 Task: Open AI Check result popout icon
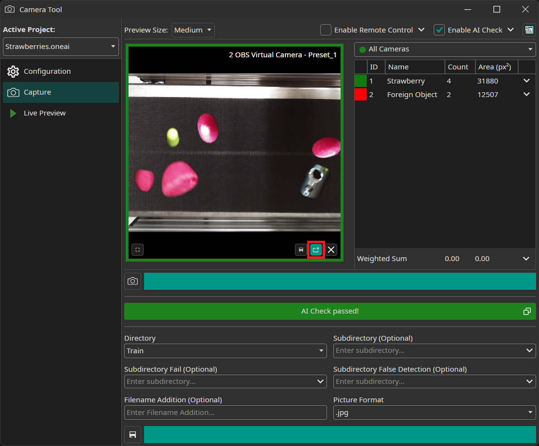[527, 312]
